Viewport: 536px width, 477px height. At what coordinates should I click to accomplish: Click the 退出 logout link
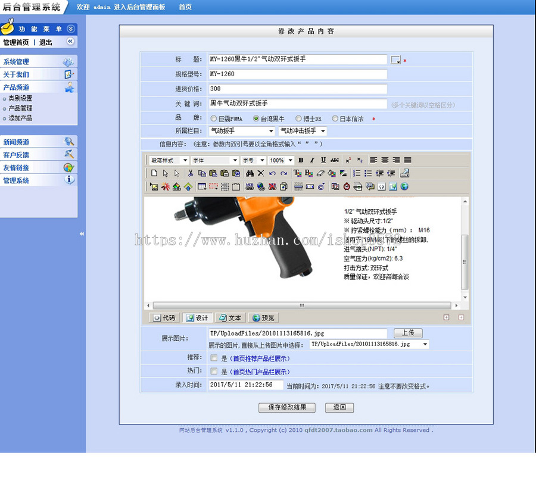pos(45,42)
